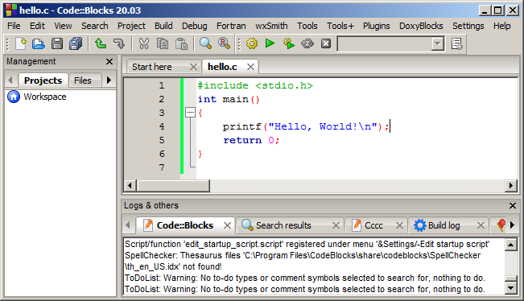Click the log panel scroll down arrow

pos(511,288)
